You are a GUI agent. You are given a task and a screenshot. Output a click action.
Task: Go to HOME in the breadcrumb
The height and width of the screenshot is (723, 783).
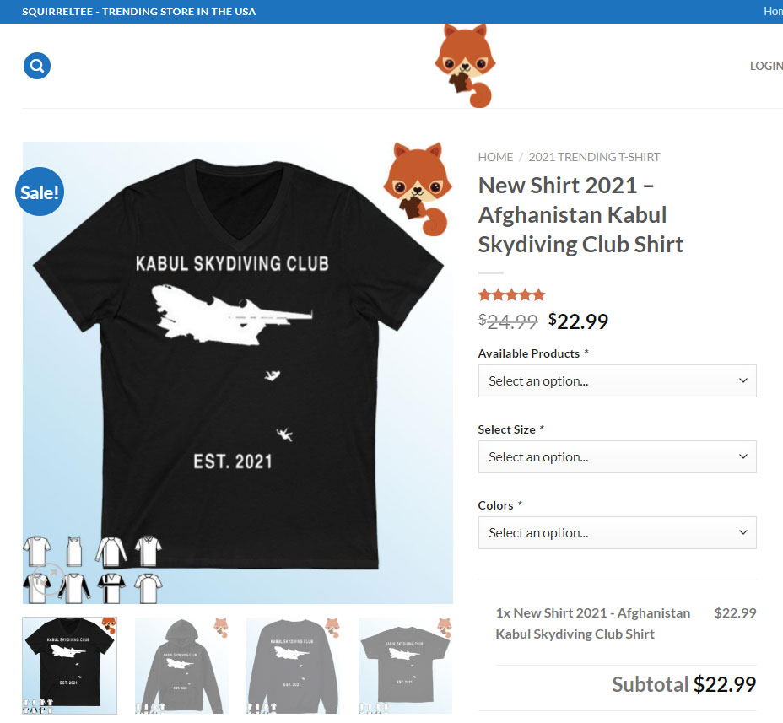coord(495,157)
